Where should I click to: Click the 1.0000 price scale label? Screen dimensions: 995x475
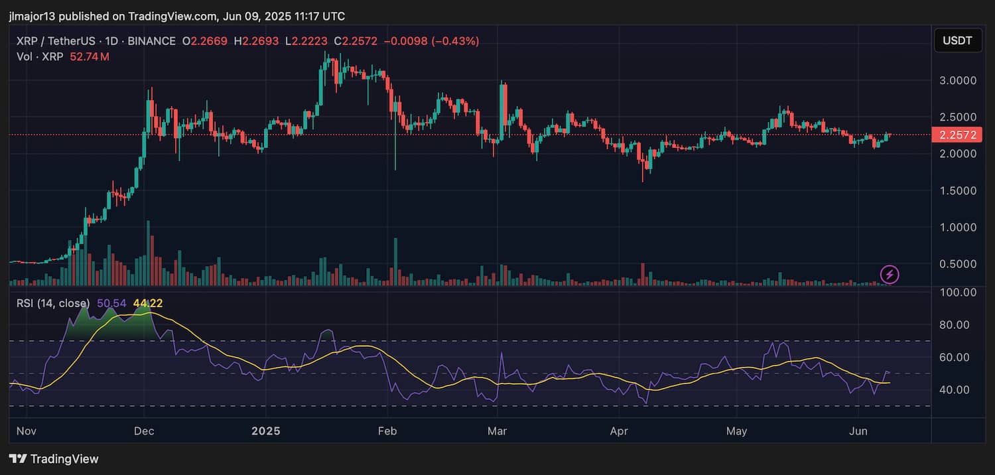pos(957,227)
